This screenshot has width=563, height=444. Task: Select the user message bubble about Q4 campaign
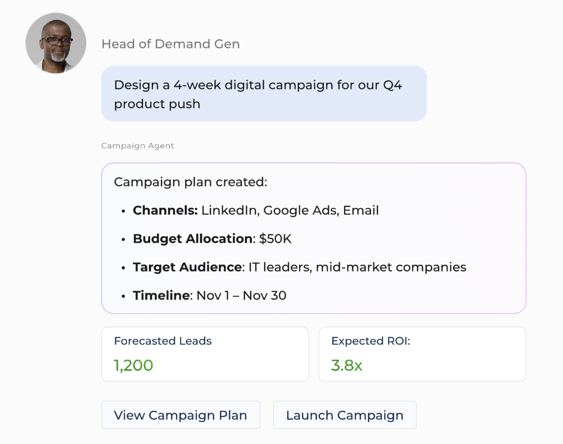264,93
